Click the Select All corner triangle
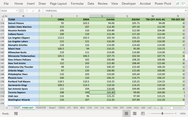This screenshot has width=188, height=117. tap(3, 16)
